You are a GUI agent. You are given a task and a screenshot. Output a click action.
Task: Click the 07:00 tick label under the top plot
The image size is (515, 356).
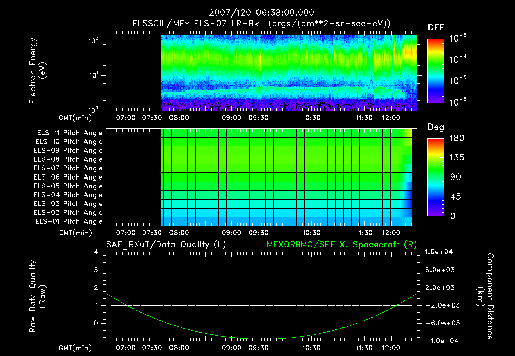tap(126, 118)
